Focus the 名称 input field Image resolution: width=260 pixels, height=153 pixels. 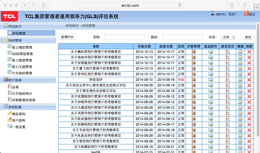coord(124,37)
